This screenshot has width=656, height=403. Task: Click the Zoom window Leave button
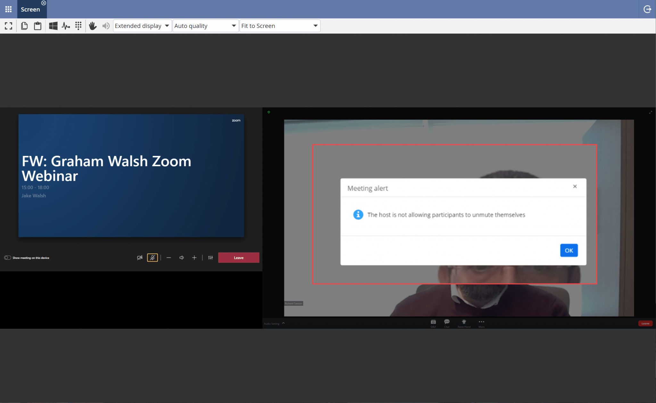click(645, 323)
